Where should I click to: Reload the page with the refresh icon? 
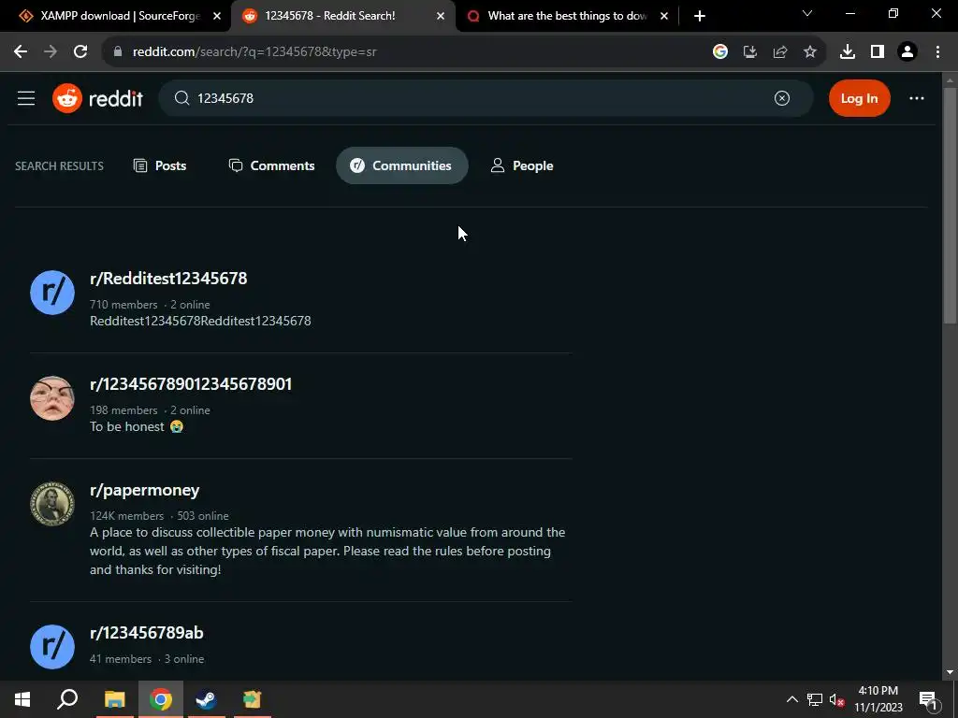tap(80, 52)
